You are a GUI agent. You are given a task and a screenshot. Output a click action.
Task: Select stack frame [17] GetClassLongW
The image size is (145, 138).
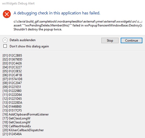[16, 118]
